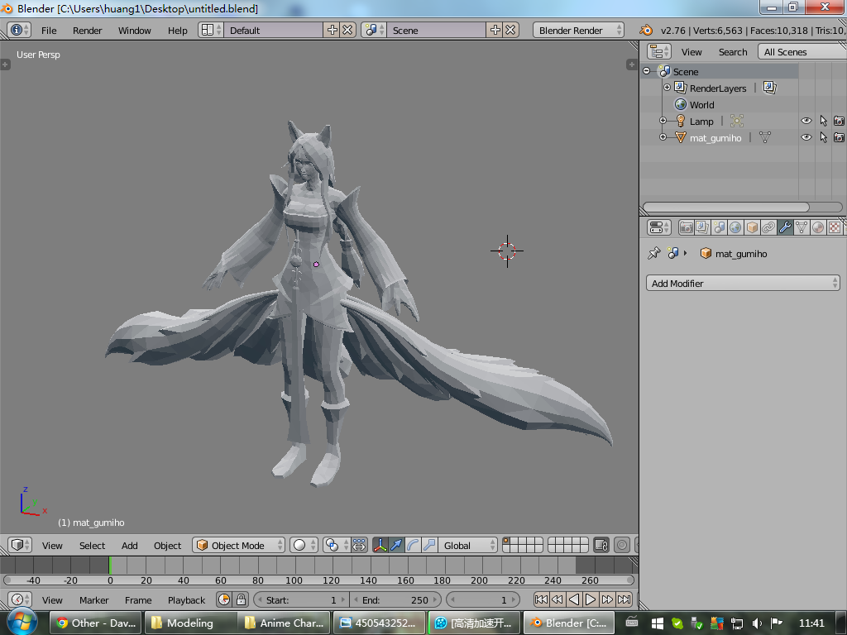Open the Render Layers properties tab
Image resolution: width=847 pixels, height=635 pixels.
[702, 227]
